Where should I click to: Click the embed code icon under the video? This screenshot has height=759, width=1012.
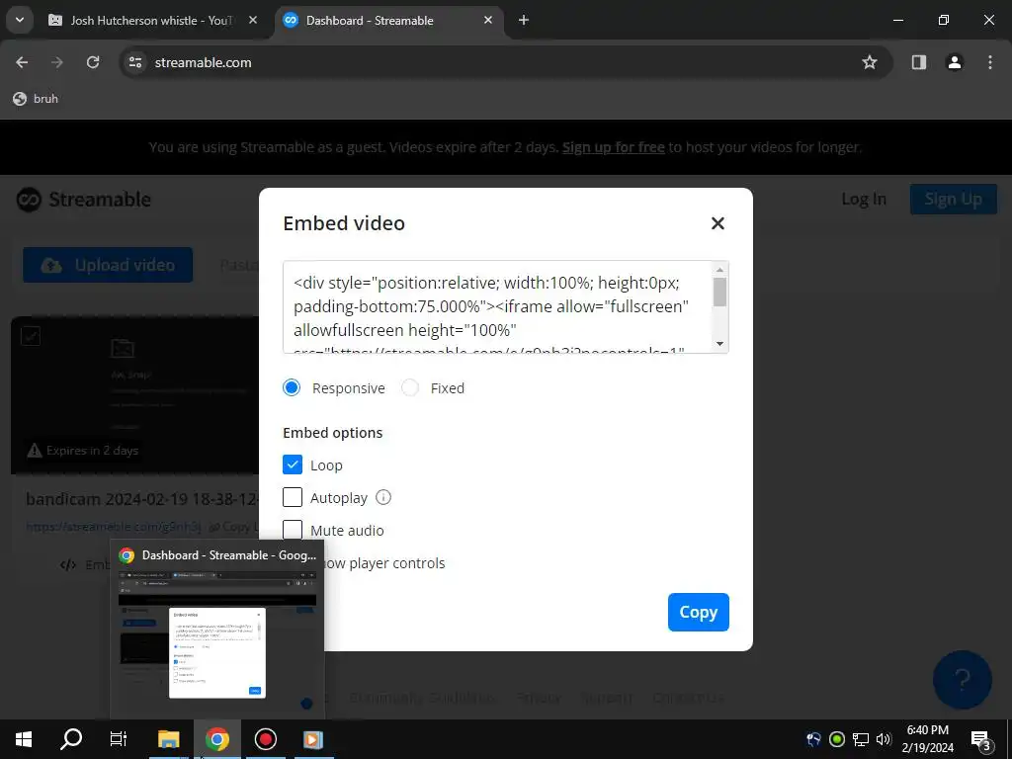point(68,564)
